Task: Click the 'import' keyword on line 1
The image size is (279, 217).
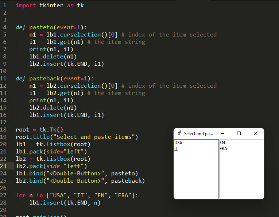Action: click(26, 5)
